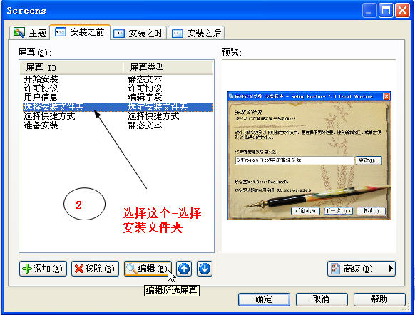Click the arrow on the 高级 button
Image resolution: width=415 pixels, height=315 pixels.
click(x=391, y=269)
